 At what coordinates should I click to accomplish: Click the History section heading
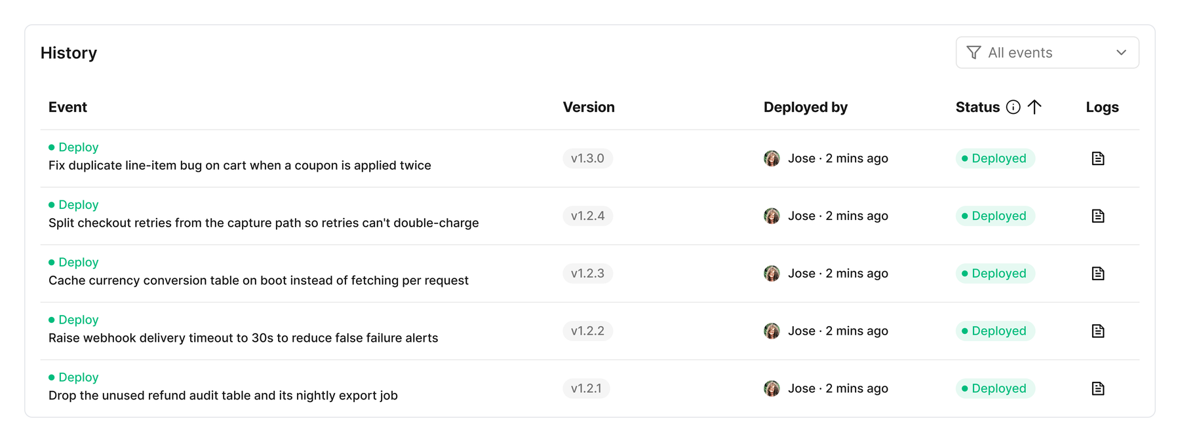coord(69,53)
